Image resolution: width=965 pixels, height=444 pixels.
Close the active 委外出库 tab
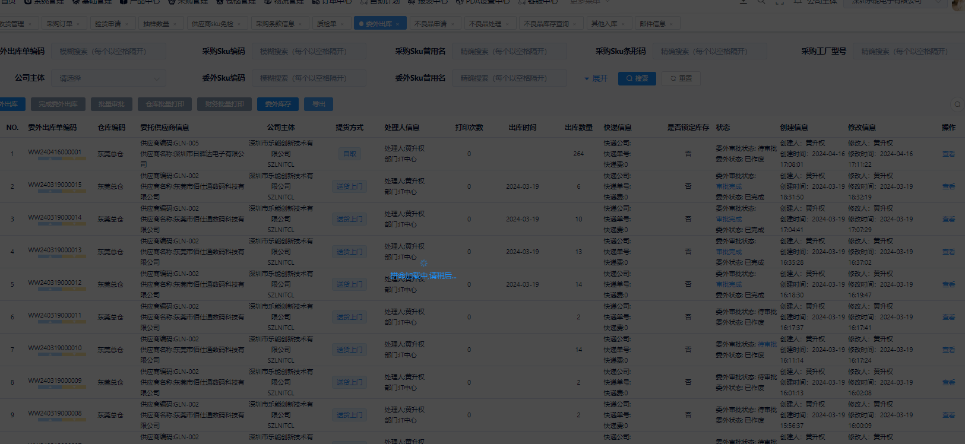[x=398, y=24]
